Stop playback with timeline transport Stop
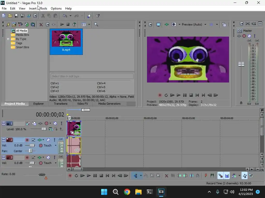 coord(101,176)
